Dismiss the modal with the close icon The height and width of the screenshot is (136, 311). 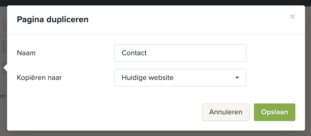click(x=292, y=17)
